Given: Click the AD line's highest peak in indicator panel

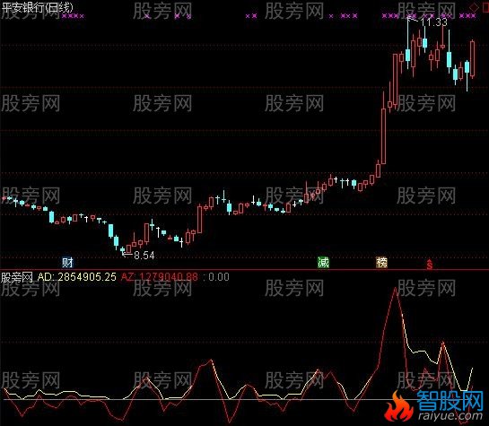Looking at the screenshot, I should coord(396,289).
